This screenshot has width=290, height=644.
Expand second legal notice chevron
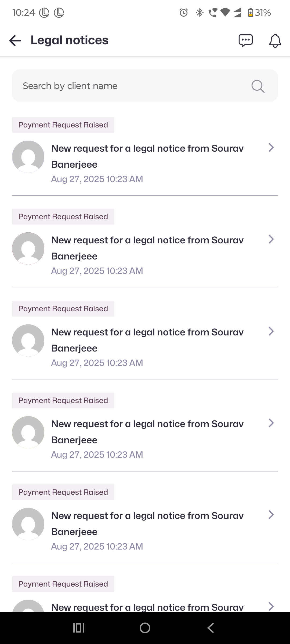tap(271, 239)
